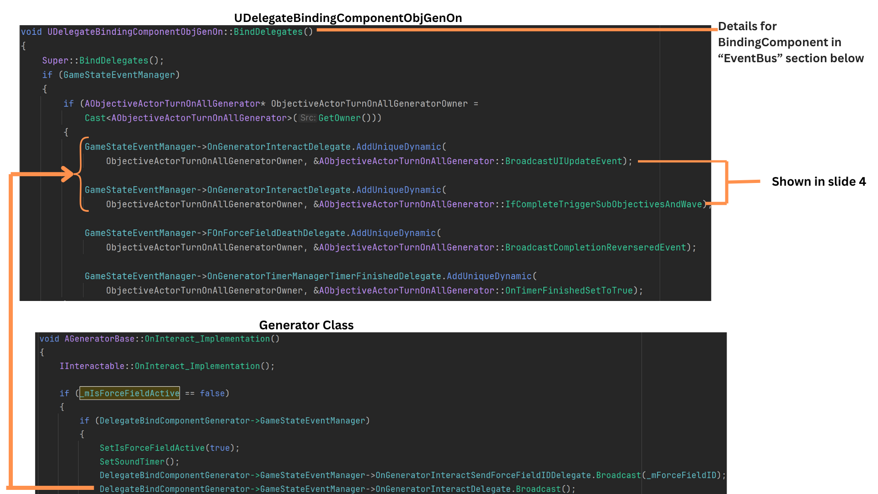Click AGeneratorBase::OnInteract_Implementation function signature
Image resolution: width=878 pixels, height=494 pixels.
[159, 339]
